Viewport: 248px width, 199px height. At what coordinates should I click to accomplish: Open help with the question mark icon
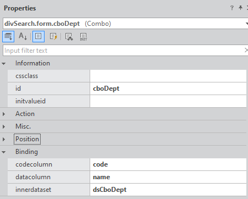(232, 8)
